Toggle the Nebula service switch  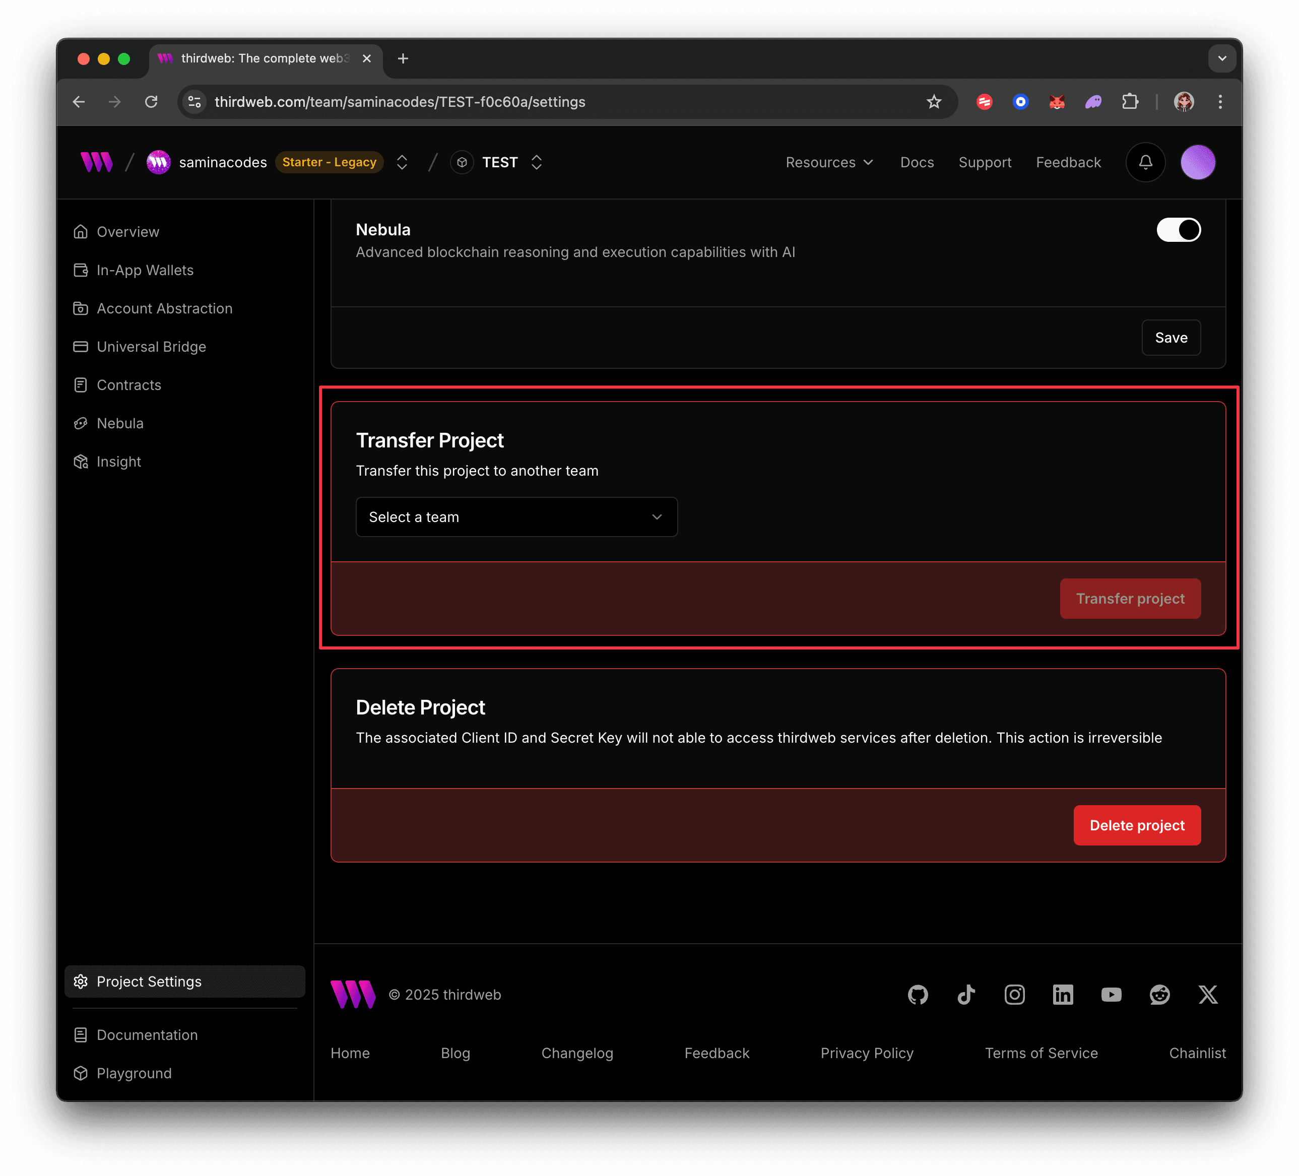tap(1178, 230)
